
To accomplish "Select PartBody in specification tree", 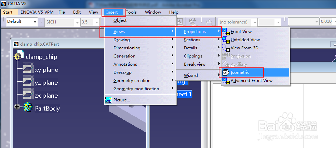I will pos(48,108).
